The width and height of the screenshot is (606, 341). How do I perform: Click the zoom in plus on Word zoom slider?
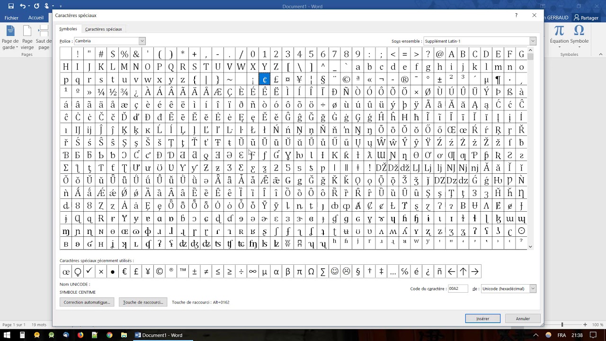585,325
